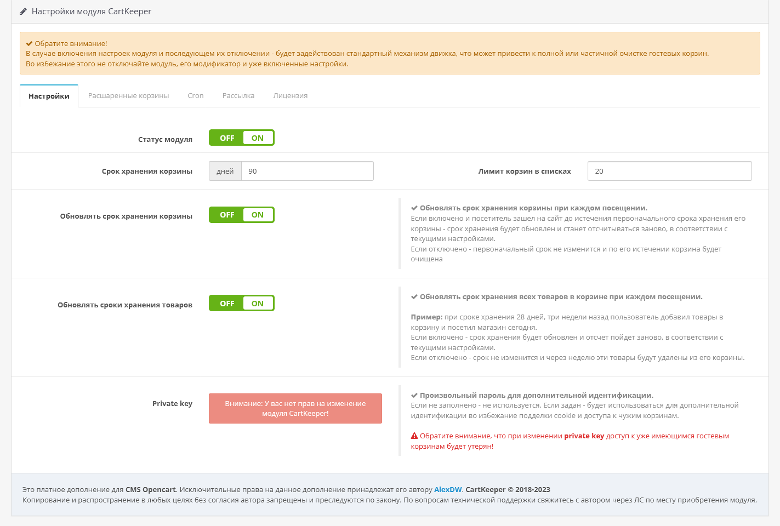Go to the Лицензия tab
This screenshot has height=526, width=780.
[x=291, y=96]
